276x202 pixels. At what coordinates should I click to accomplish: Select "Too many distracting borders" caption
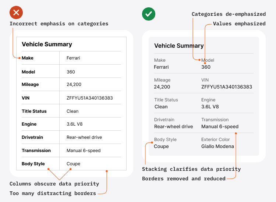click(53, 193)
